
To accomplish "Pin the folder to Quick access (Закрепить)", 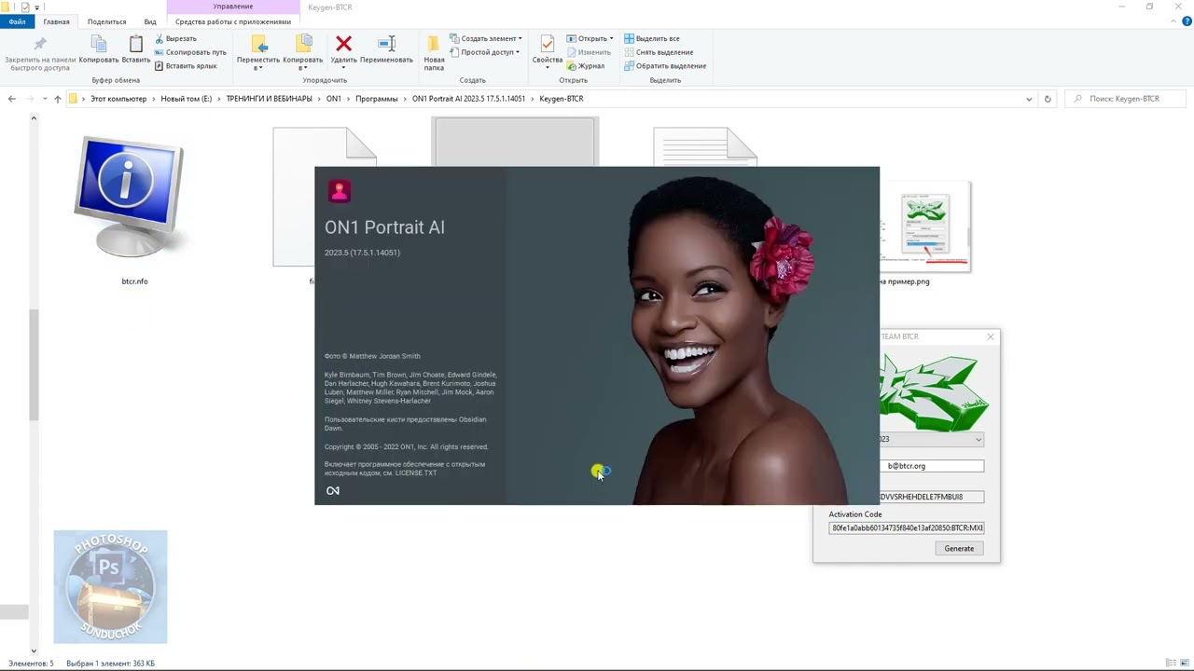I will [40, 54].
